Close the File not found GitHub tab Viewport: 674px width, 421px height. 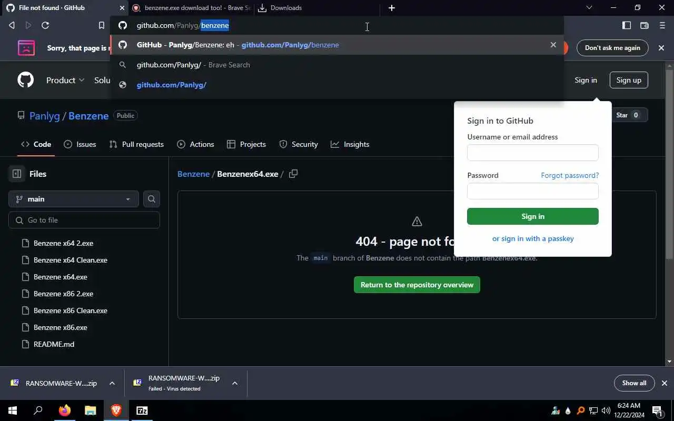click(122, 8)
